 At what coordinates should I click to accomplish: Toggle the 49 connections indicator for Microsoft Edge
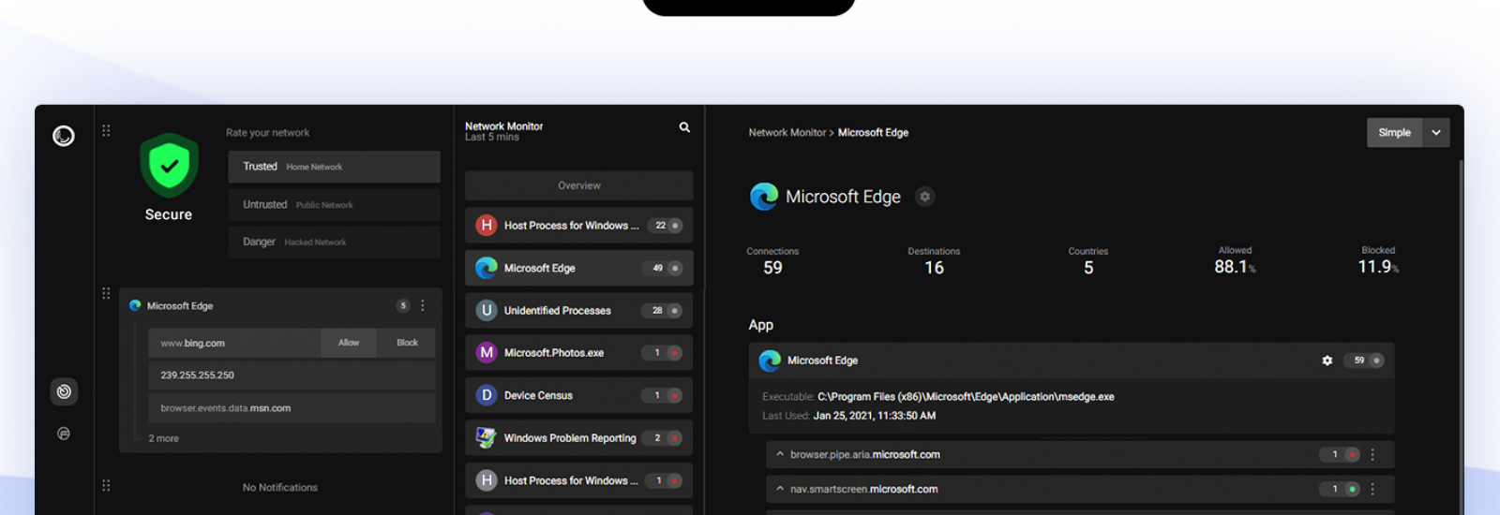pyautogui.click(x=663, y=268)
